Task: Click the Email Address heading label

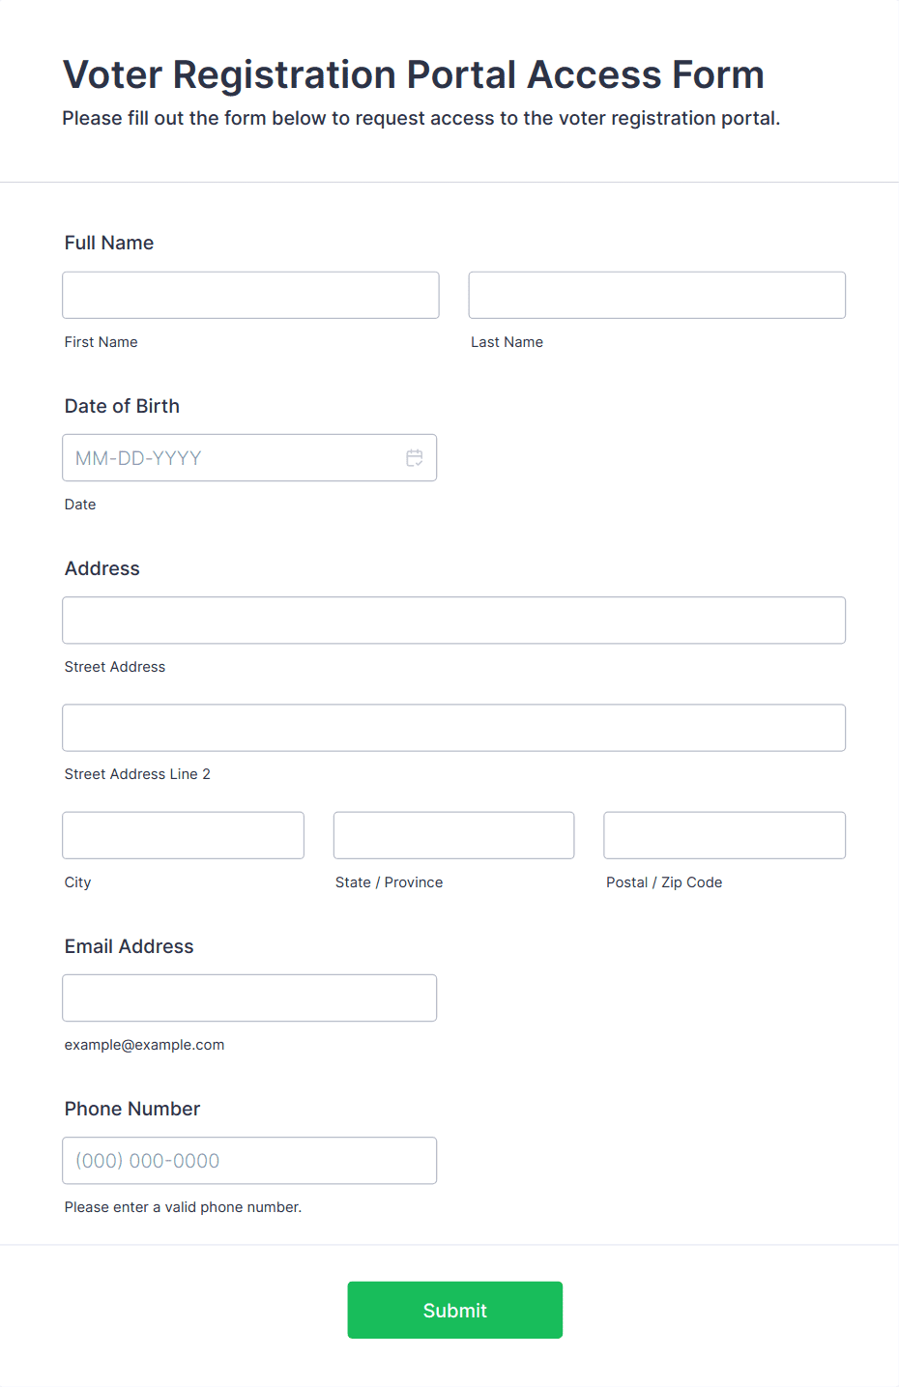Action: point(129,946)
